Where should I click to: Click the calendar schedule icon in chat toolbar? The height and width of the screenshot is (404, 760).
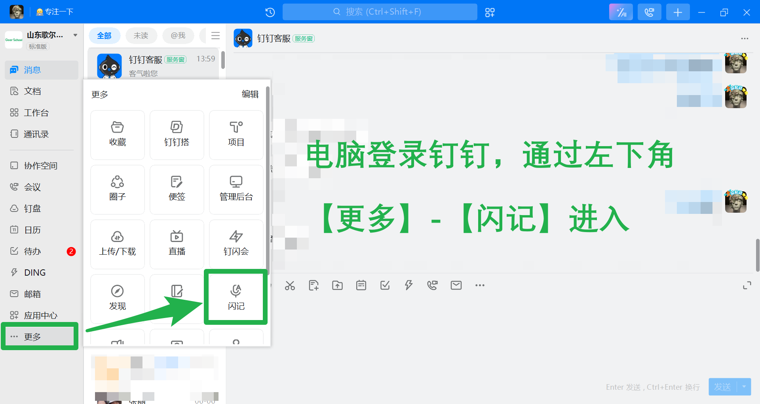pyautogui.click(x=361, y=285)
